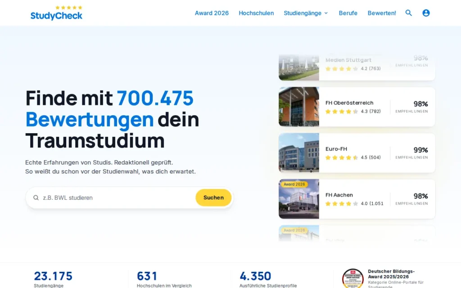Click the 4.350 Ausführliche Studienprofile statistic
Viewport: 461px width, 288px height.
268,279
